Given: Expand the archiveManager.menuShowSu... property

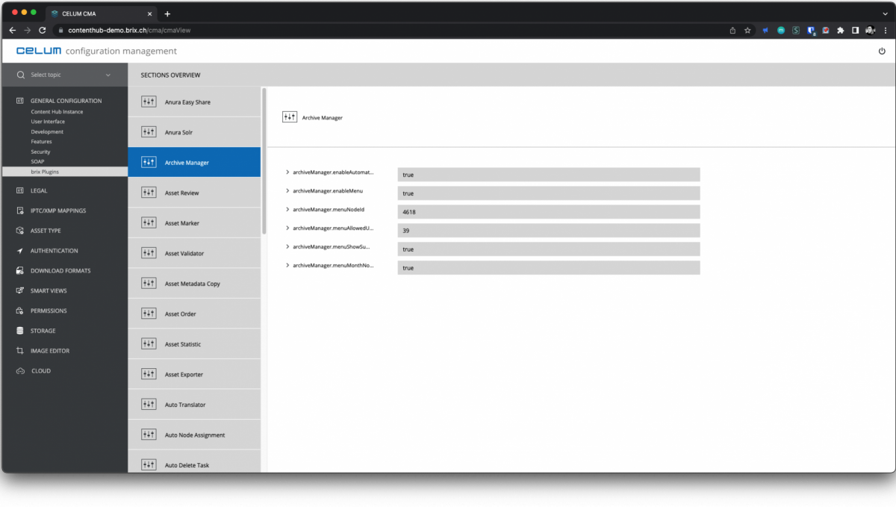Looking at the screenshot, I should [287, 246].
